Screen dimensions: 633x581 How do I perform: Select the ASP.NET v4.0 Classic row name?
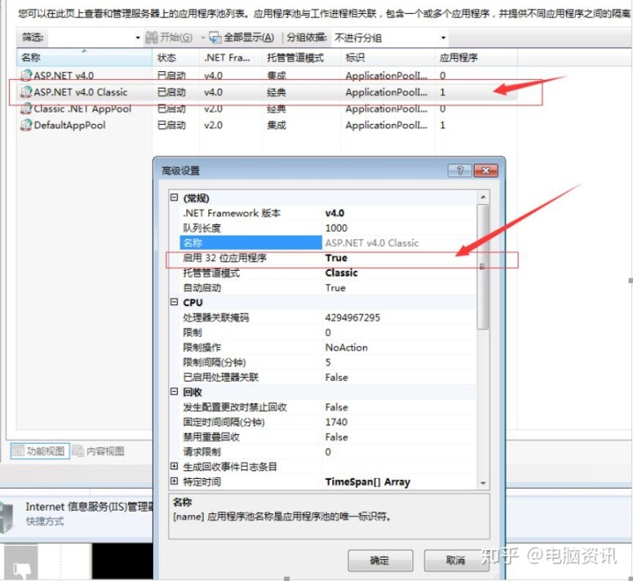(80, 92)
